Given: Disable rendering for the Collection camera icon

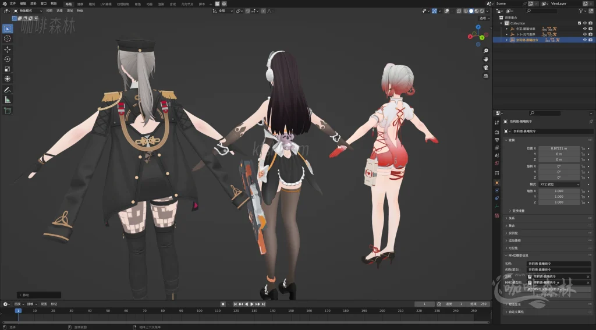Looking at the screenshot, I should tap(591, 23).
